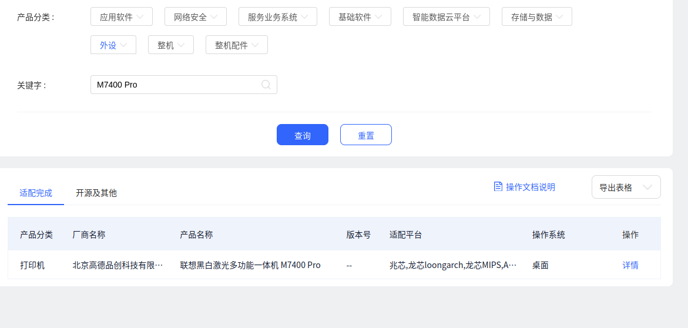Screen dimensions: 688x328
Task: Expand the 应用软件 category dropdown
Action: tap(122, 17)
